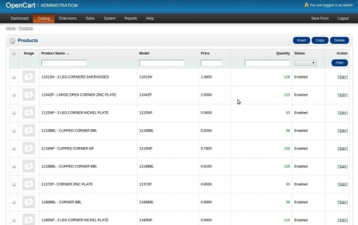Open the Status filter dropdown
The height and width of the screenshot is (225, 358).
coord(306,63)
